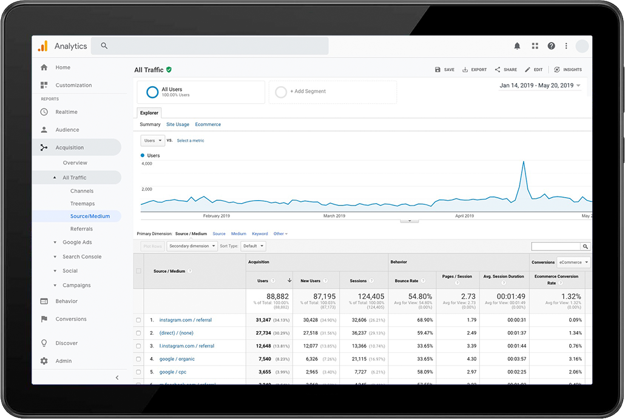Open the Sort Type Default dropdown
The width and height of the screenshot is (625, 419).
[253, 246]
